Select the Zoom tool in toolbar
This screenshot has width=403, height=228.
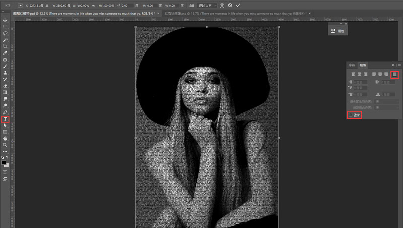pos(5,145)
